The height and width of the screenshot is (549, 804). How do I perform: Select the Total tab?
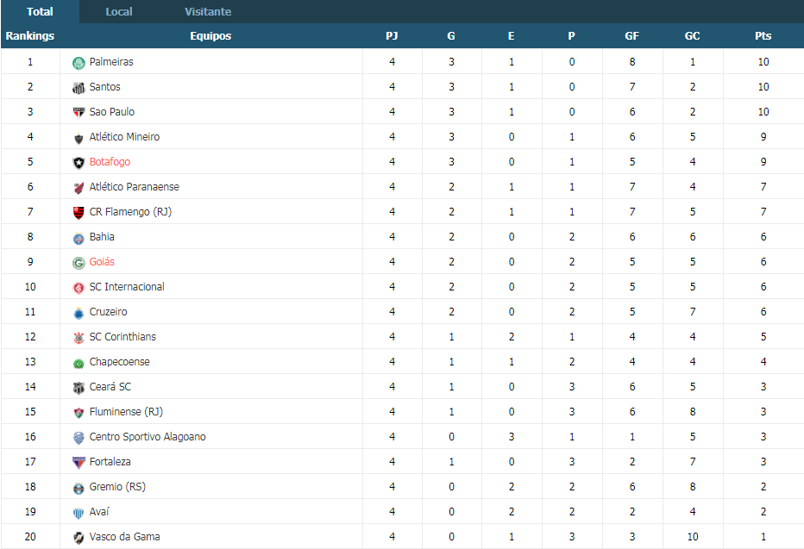(x=40, y=12)
